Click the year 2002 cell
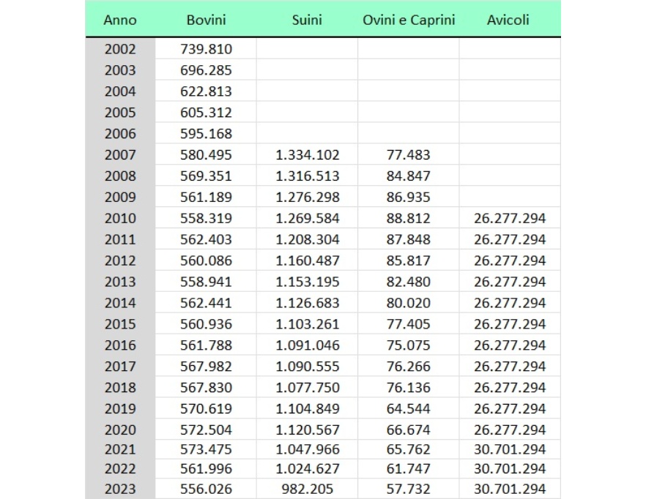646x499 pixels. [119, 49]
